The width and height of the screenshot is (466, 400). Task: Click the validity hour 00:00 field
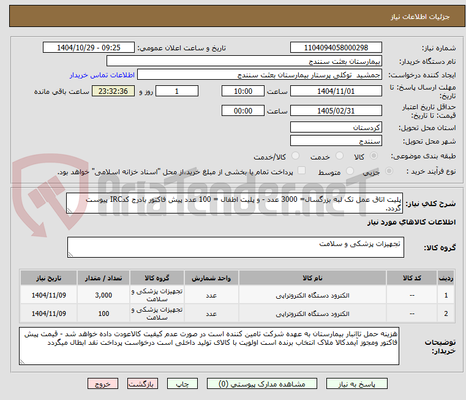pyautogui.click(x=243, y=110)
